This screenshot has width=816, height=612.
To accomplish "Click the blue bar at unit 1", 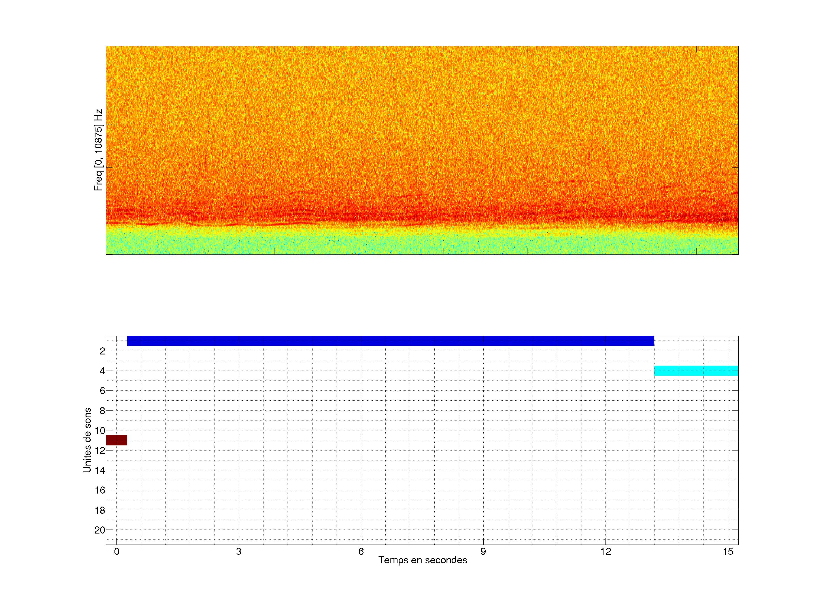I will (x=390, y=341).
